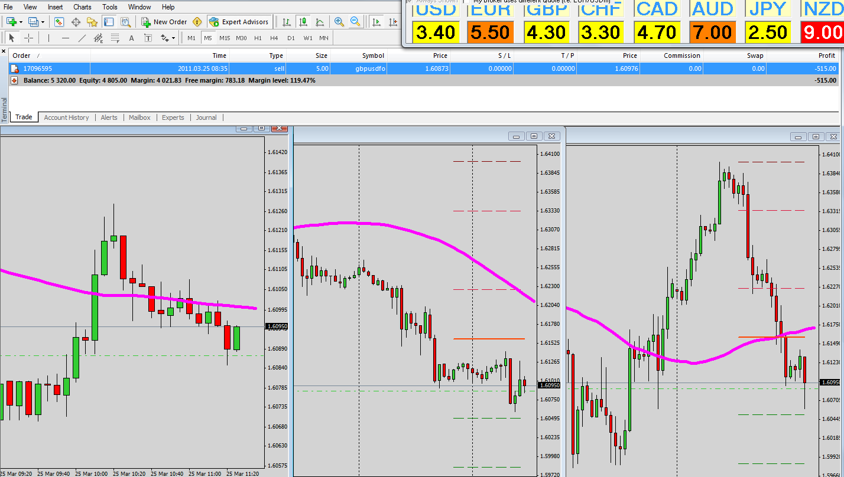Expand the Profiles dropdown arrow
Image resolution: width=844 pixels, height=477 pixels.
[43, 22]
